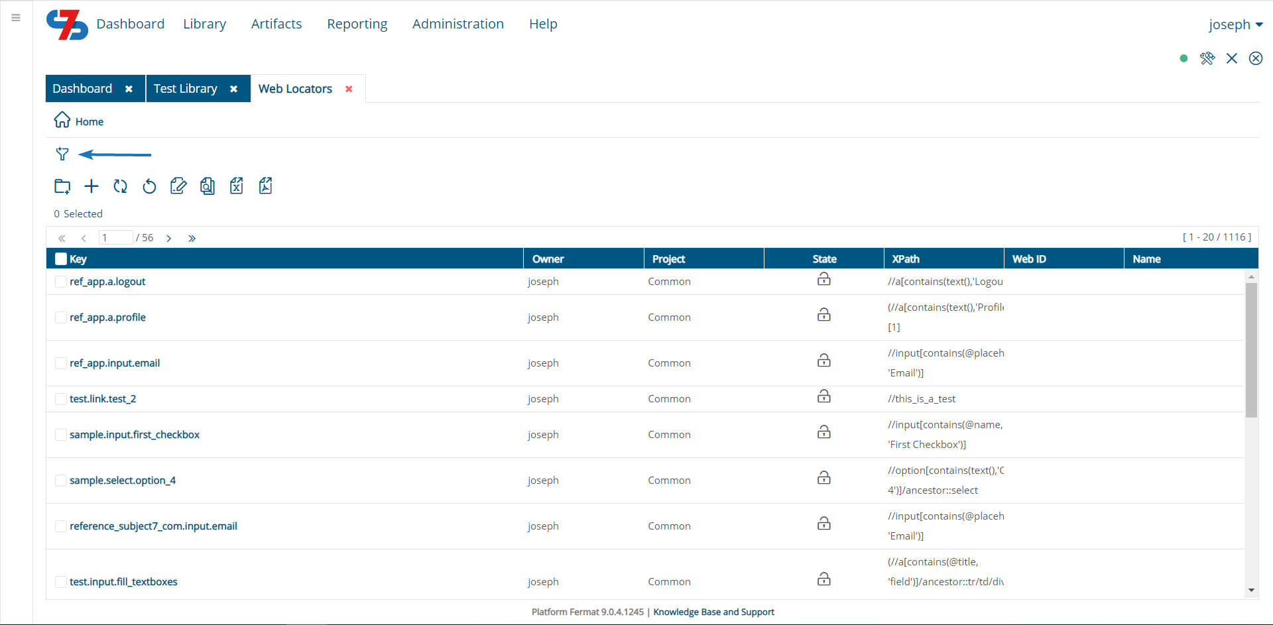Export the locator list to Excel
1273x625 pixels.
pyautogui.click(x=237, y=186)
